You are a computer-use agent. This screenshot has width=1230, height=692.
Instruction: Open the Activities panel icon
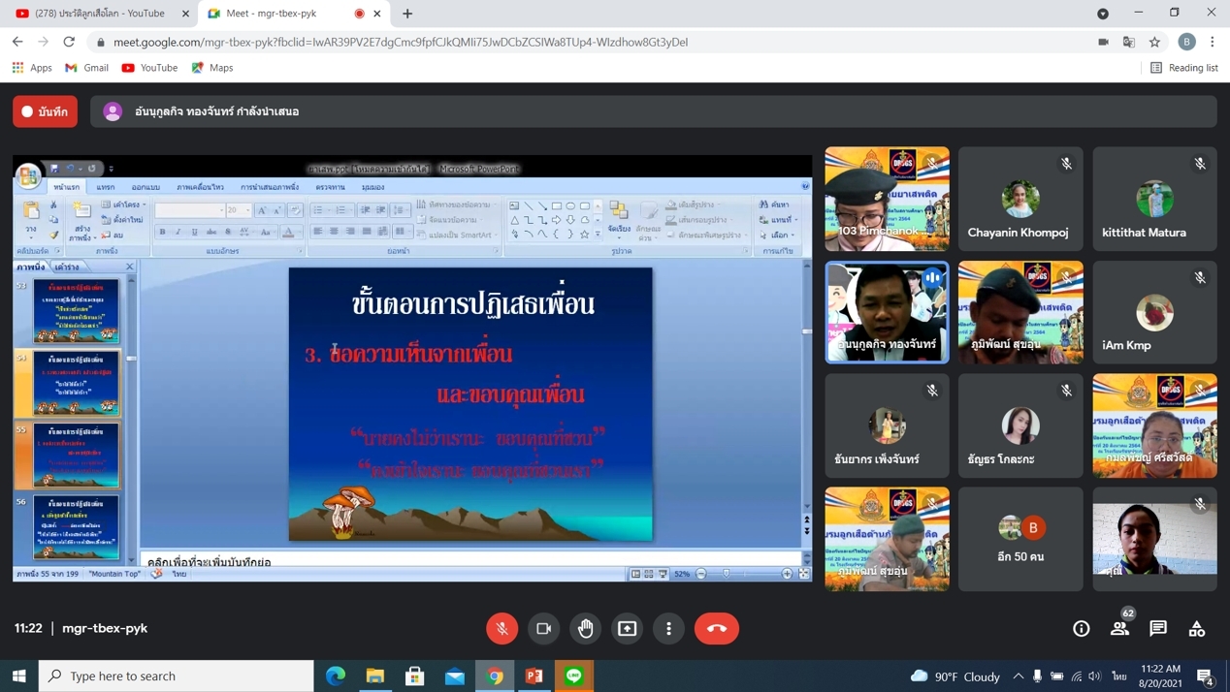pos(1197,628)
